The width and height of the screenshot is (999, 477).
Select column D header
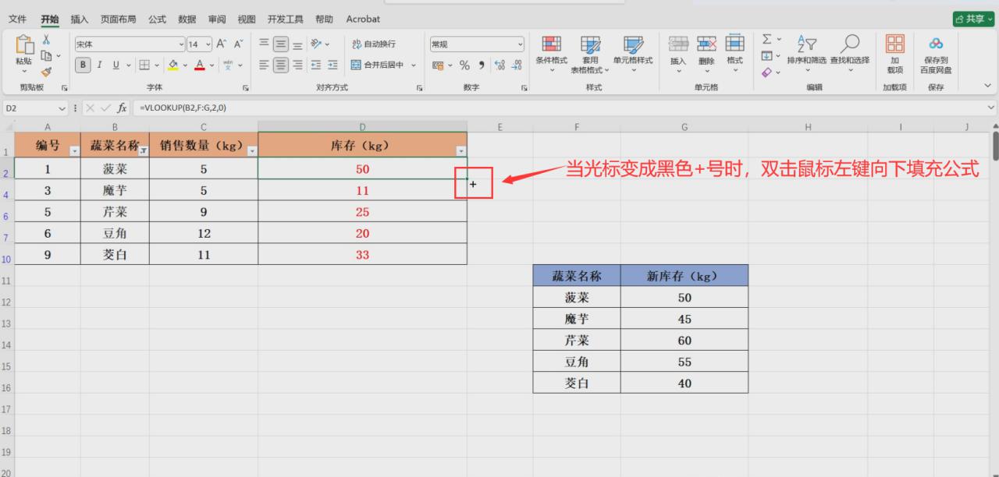(363, 126)
